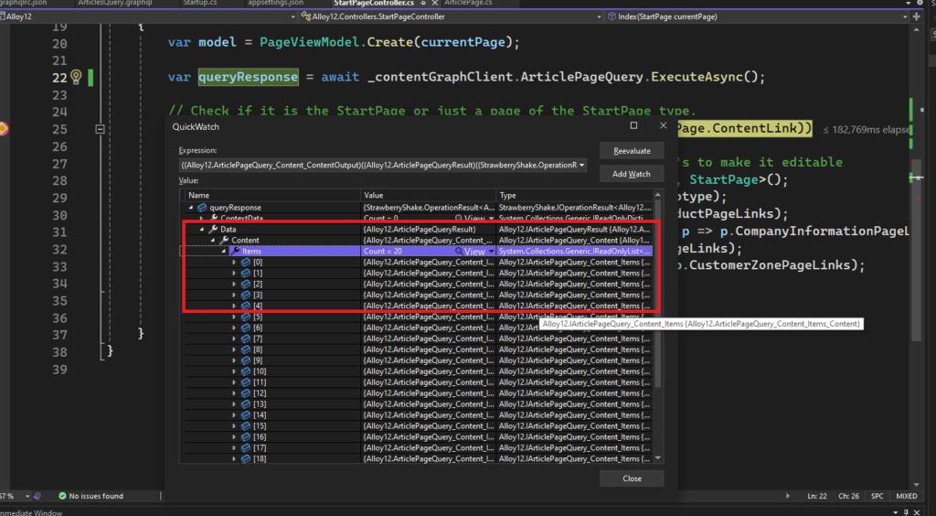This screenshot has height=516, width=936.
Task: Collapse the Data node in the tree
Action: coord(202,229)
